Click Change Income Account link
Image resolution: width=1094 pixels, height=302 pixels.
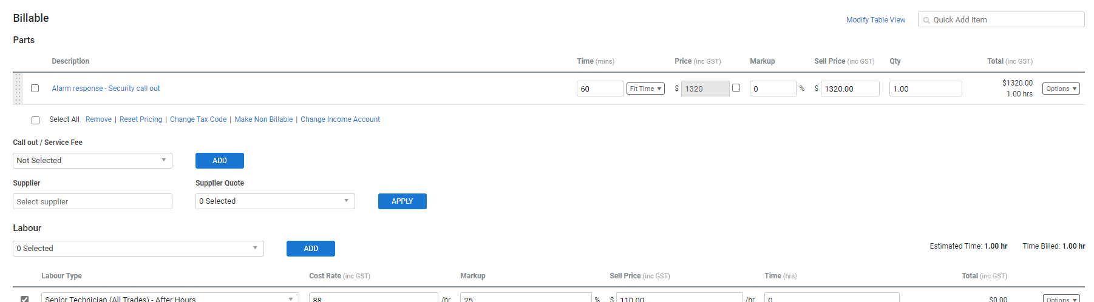[x=340, y=119]
